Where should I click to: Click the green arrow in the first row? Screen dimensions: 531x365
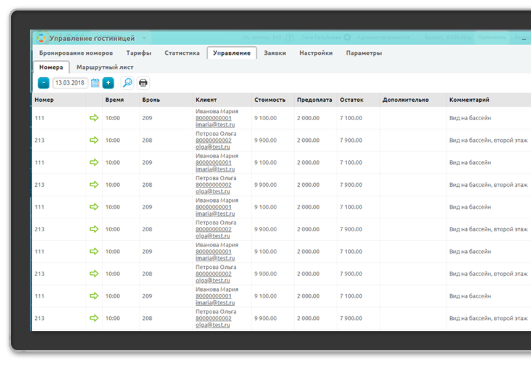point(94,118)
